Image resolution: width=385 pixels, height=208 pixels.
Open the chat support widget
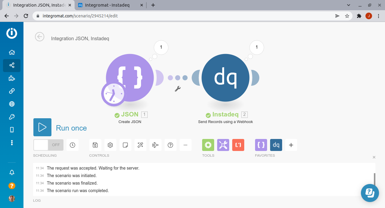point(370,193)
